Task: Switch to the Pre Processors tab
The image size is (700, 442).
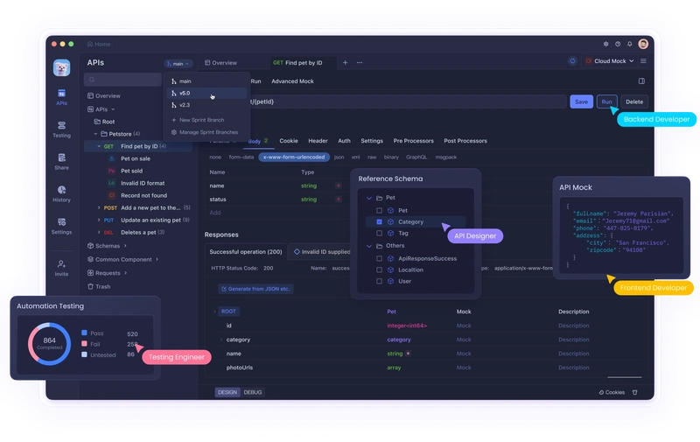Action: [x=413, y=141]
